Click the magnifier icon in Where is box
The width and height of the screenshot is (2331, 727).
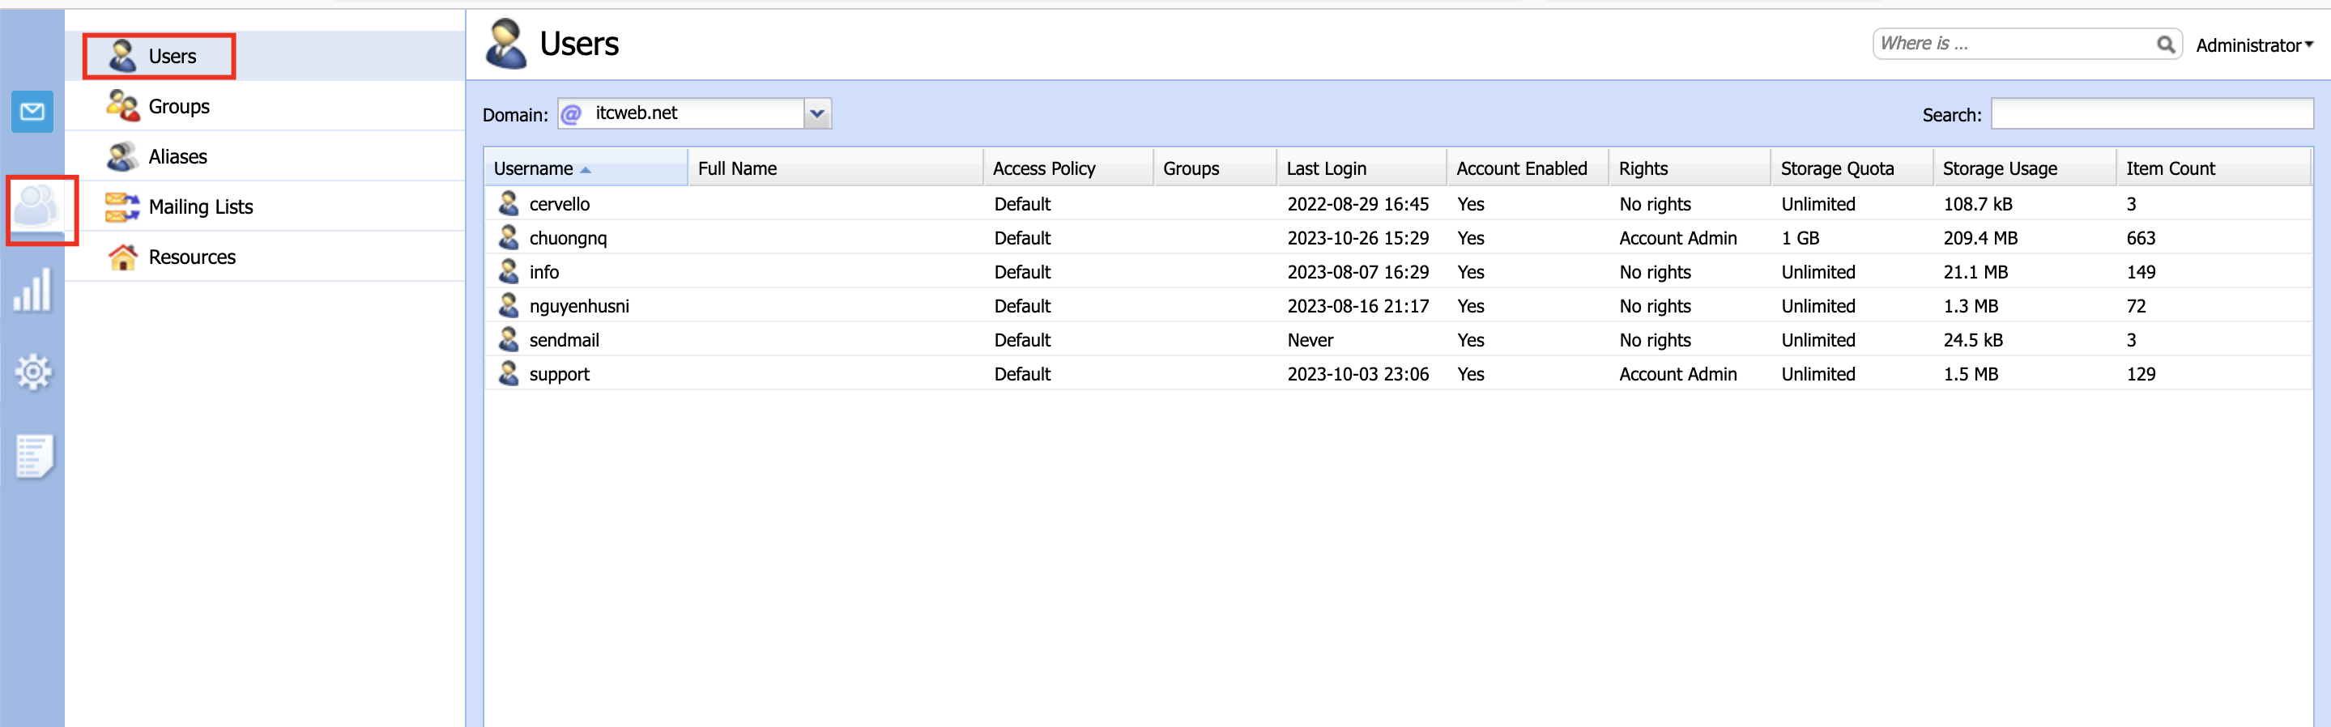pyautogui.click(x=2164, y=45)
